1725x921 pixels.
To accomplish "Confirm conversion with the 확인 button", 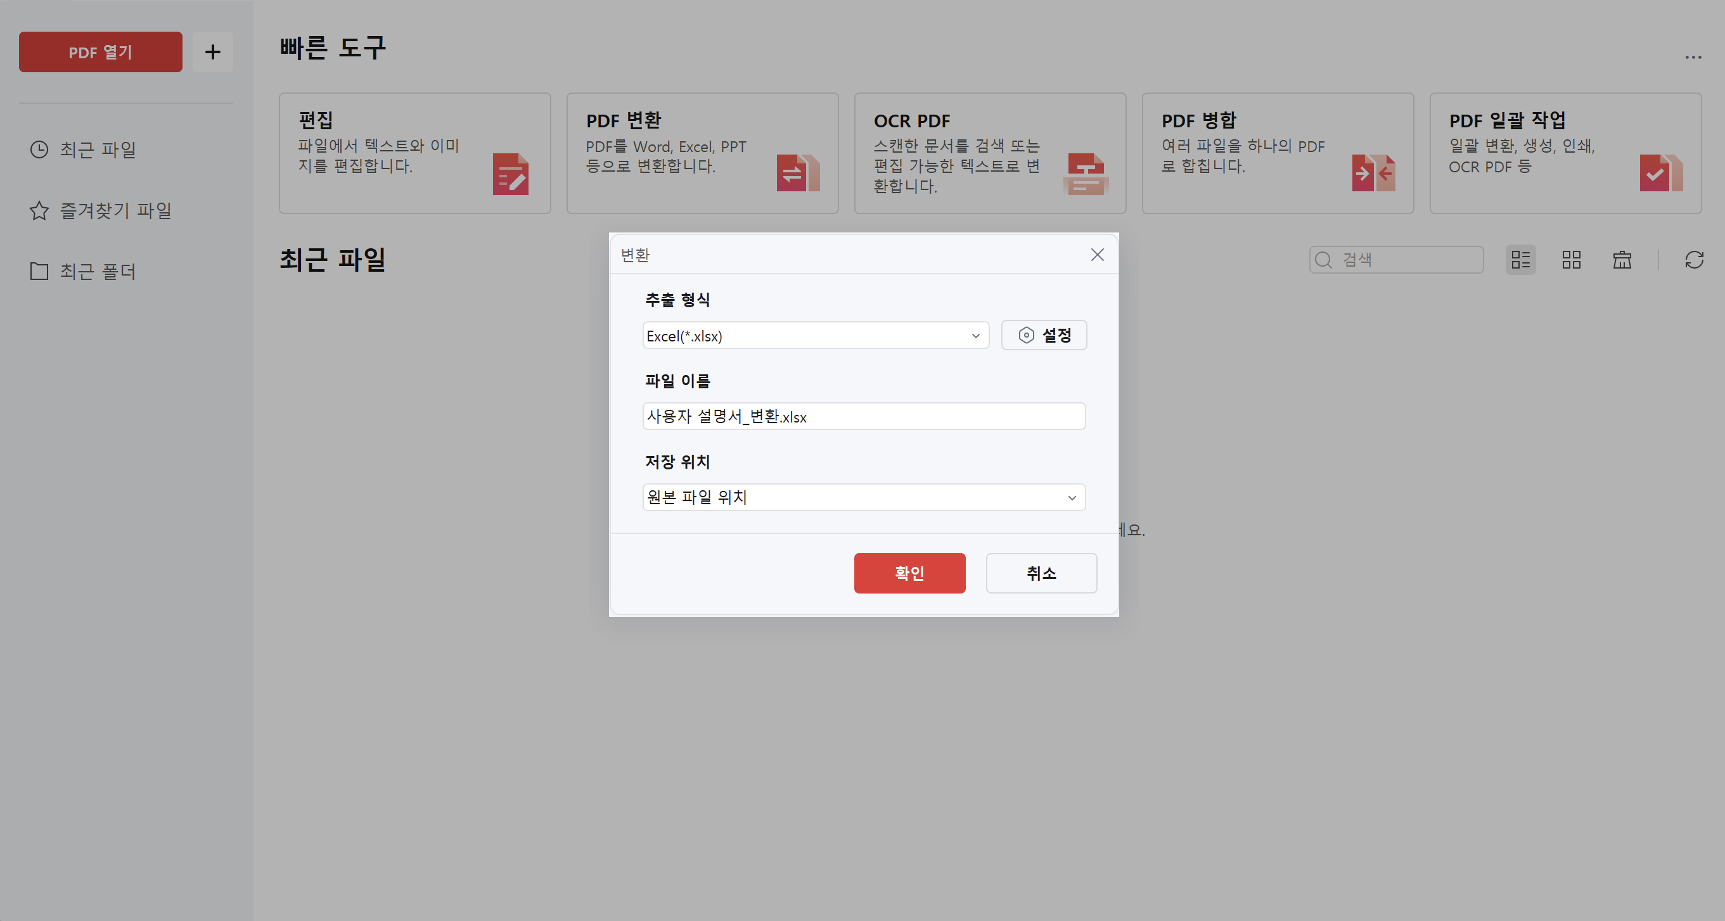I will (909, 573).
